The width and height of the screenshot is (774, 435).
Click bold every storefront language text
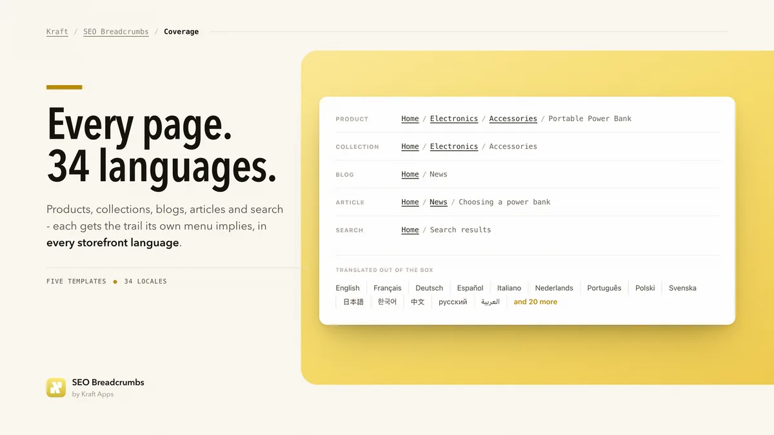coord(113,243)
